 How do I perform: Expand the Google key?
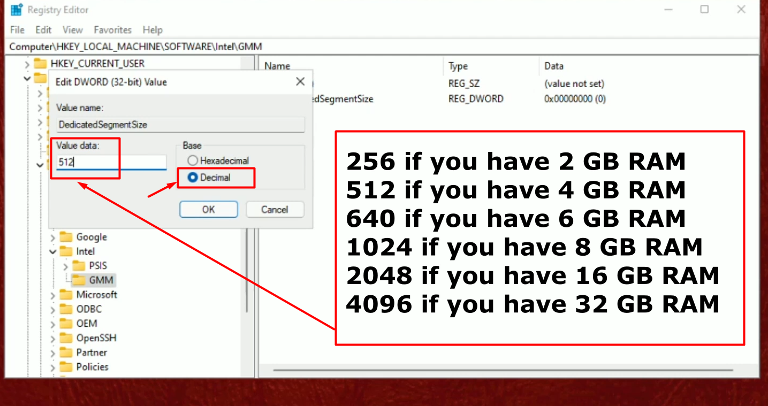[52, 238]
